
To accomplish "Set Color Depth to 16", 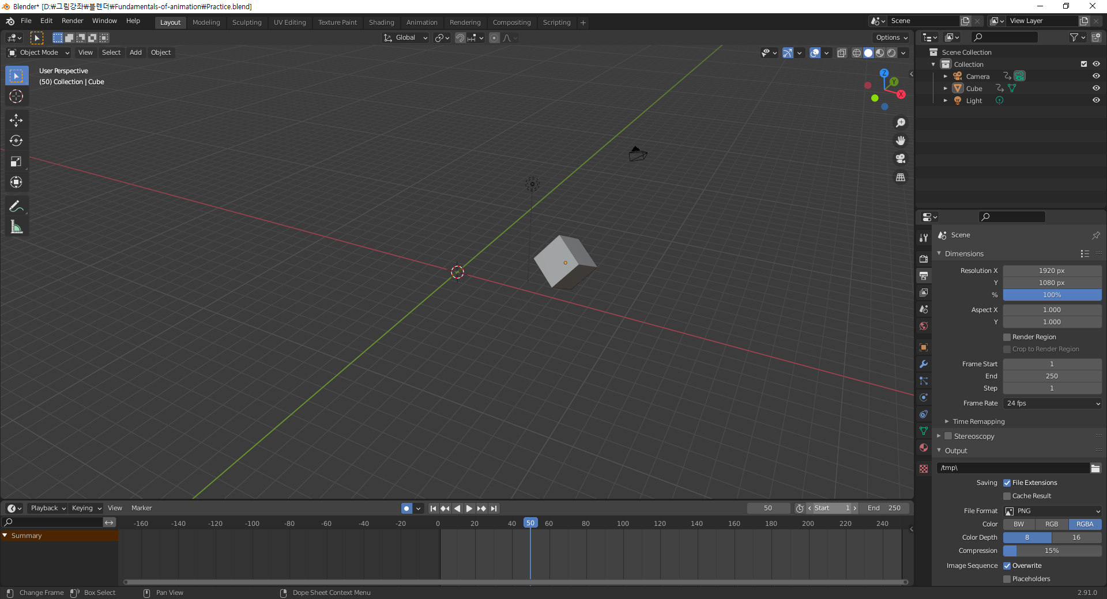I will click(x=1076, y=537).
